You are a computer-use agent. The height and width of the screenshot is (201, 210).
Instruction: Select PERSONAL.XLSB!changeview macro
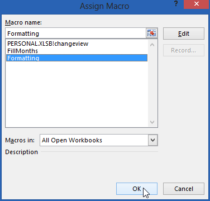(x=77, y=44)
